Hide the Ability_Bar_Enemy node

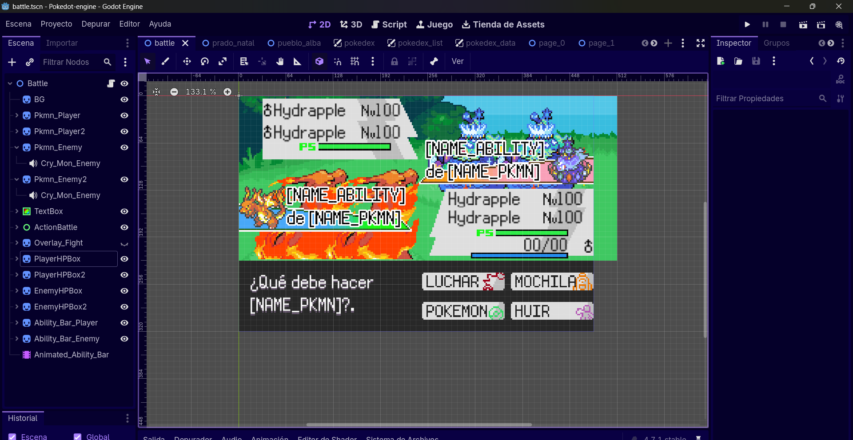(x=124, y=339)
